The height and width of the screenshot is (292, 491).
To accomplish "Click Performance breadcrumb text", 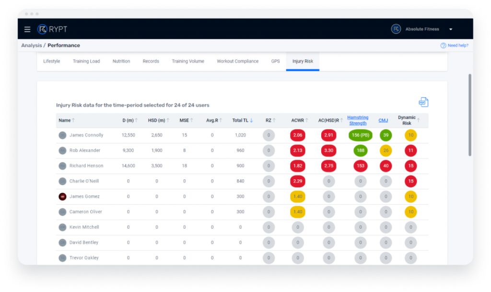I will (x=64, y=46).
